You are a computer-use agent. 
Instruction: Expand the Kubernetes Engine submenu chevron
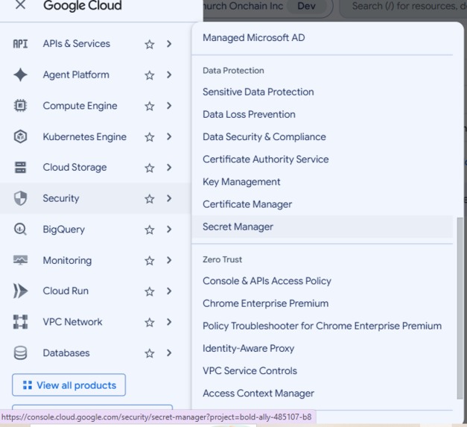tap(169, 137)
